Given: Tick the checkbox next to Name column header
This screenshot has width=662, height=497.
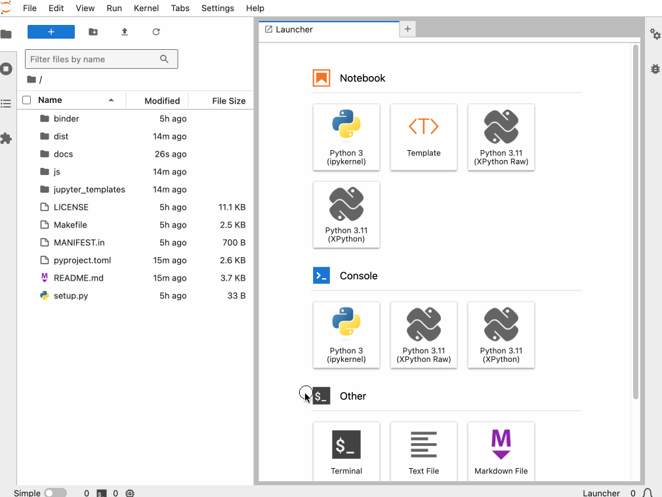Looking at the screenshot, I should point(27,100).
